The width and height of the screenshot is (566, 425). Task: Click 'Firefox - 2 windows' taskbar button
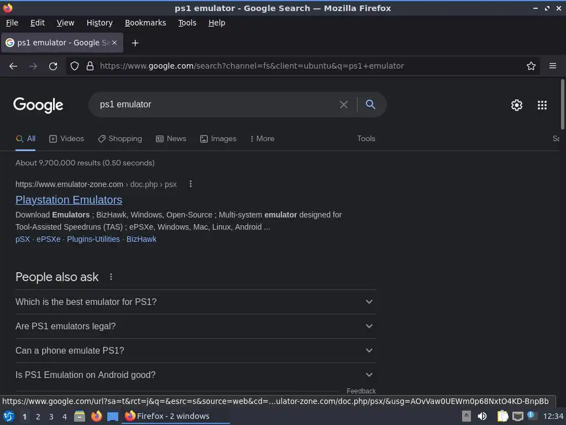[x=176, y=416]
